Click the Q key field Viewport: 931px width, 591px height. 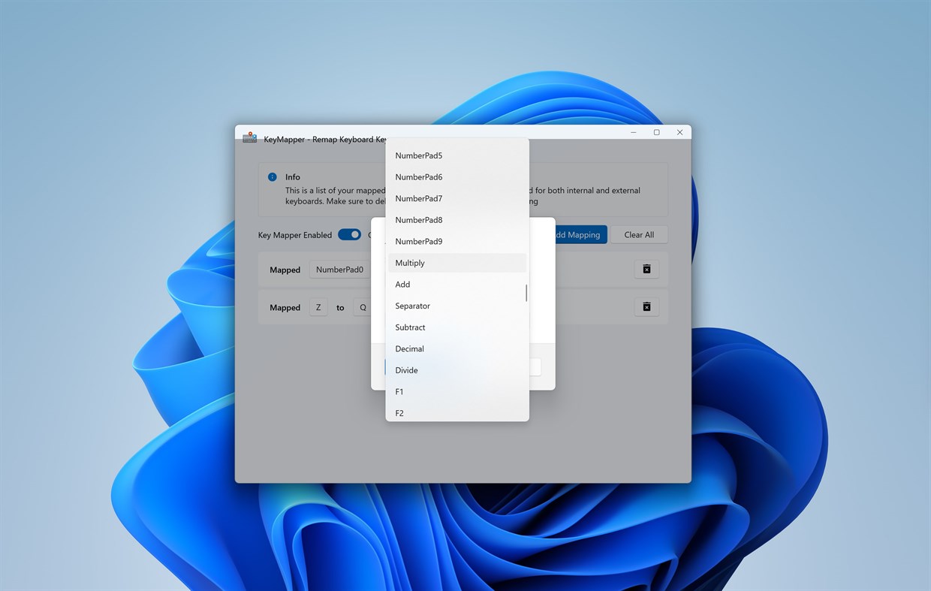tap(363, 306)
